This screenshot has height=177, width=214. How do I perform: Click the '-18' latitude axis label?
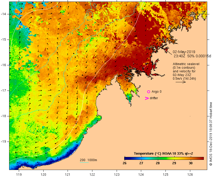3,116
